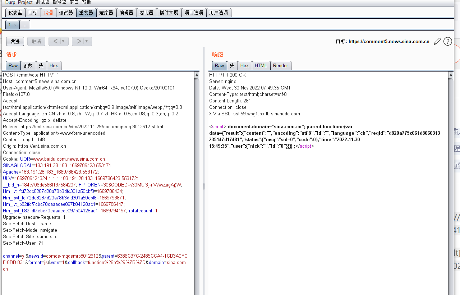Click the response pane scroll-up arrow

451,75
